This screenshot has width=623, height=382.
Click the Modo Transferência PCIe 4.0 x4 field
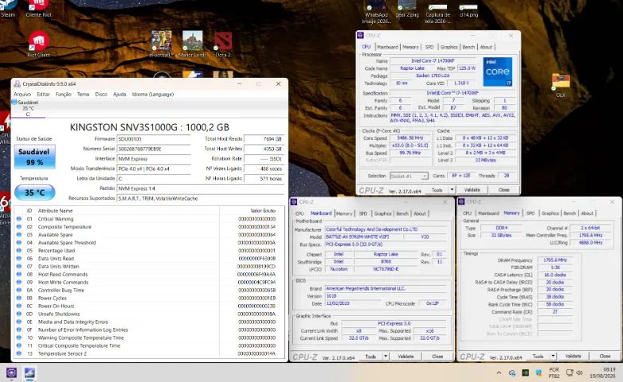click(154, 169)
